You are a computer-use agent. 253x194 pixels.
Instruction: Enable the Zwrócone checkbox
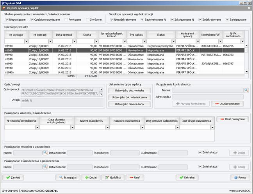[x=87, y=19]
